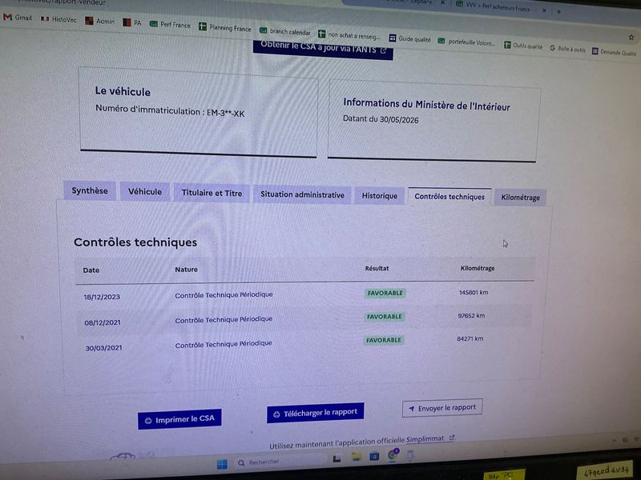Click the Envoyer le rapport button
The height and width of the screenshot is (480, 641).
[442, 408]
